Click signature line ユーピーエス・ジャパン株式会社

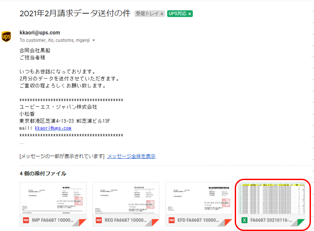[58, 107]
